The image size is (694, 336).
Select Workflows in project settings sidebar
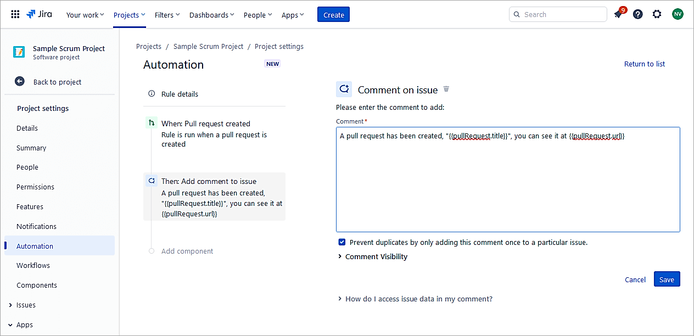pyautogui.click(x=33, y=265)
